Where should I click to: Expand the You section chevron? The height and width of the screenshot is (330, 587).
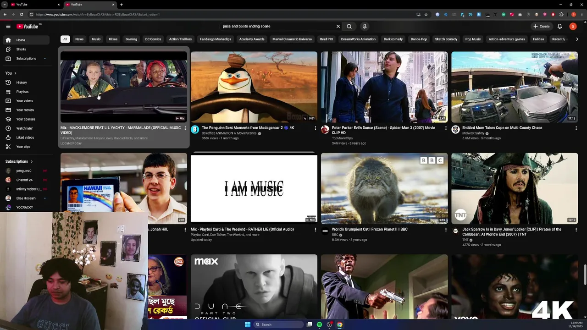coord(15,73)
